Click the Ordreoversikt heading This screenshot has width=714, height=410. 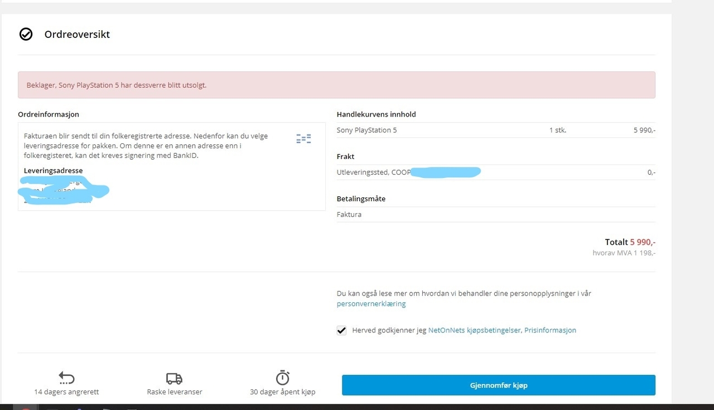click(x=77, y=34)
